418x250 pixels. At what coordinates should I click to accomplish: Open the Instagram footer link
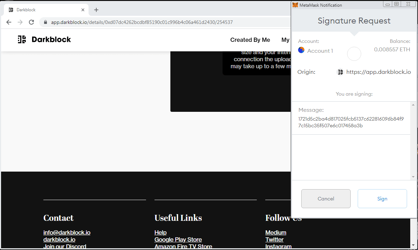[x=278, y=246]
